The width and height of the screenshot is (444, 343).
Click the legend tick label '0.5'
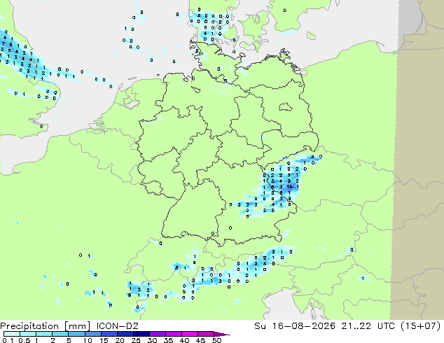coord(25,340)
